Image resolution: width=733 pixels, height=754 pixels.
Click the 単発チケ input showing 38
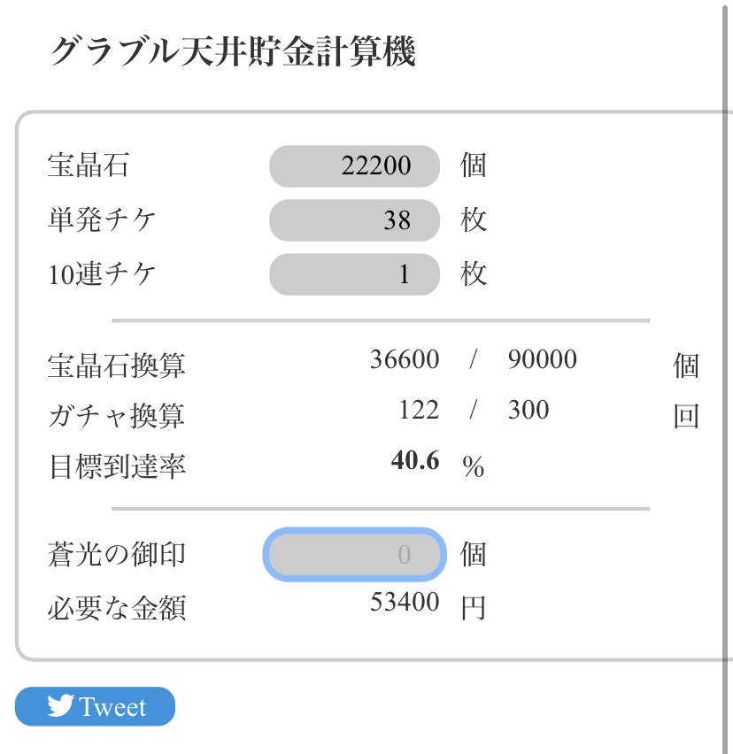(x=354, y=220)
